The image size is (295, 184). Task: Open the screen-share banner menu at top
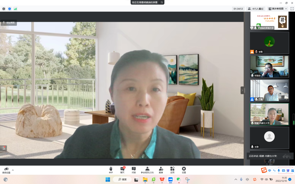[x=162, y=2]
